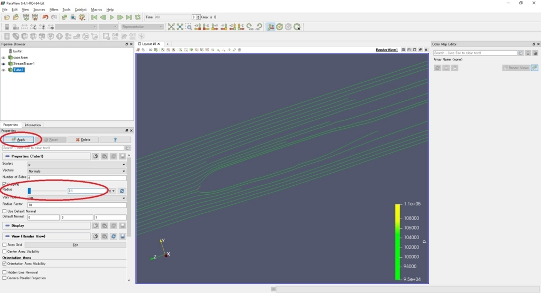Open the Catalyst menu
The width and height of the screenshot is (541, 293).
coord(81,10)
